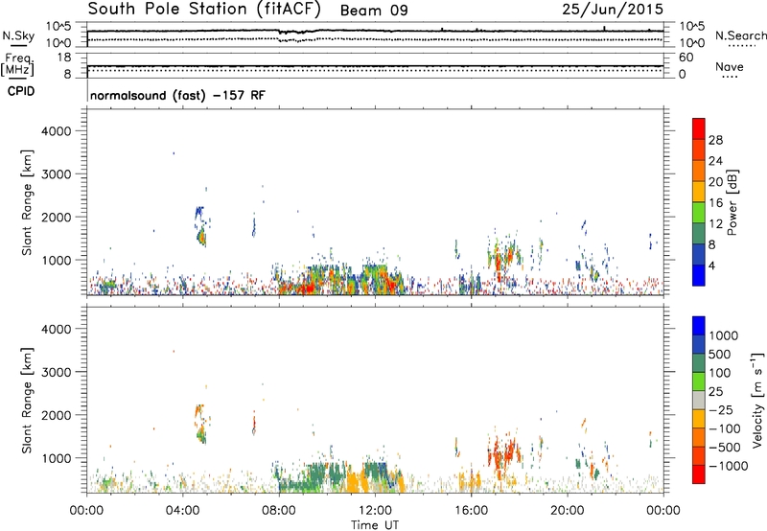The height and width of the screenshot is (531, 767).
Task: Click the positive "100" value on Velocity colorbar
Action: coord(720,373)
